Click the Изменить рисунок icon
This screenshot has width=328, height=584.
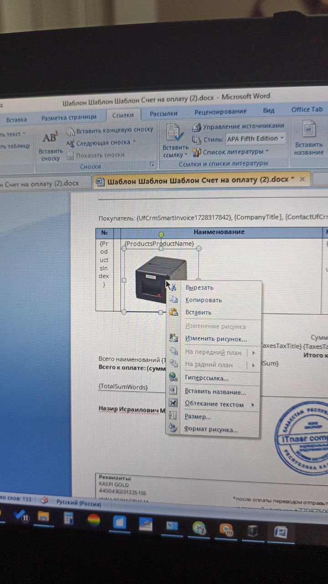tap(173, 338)
